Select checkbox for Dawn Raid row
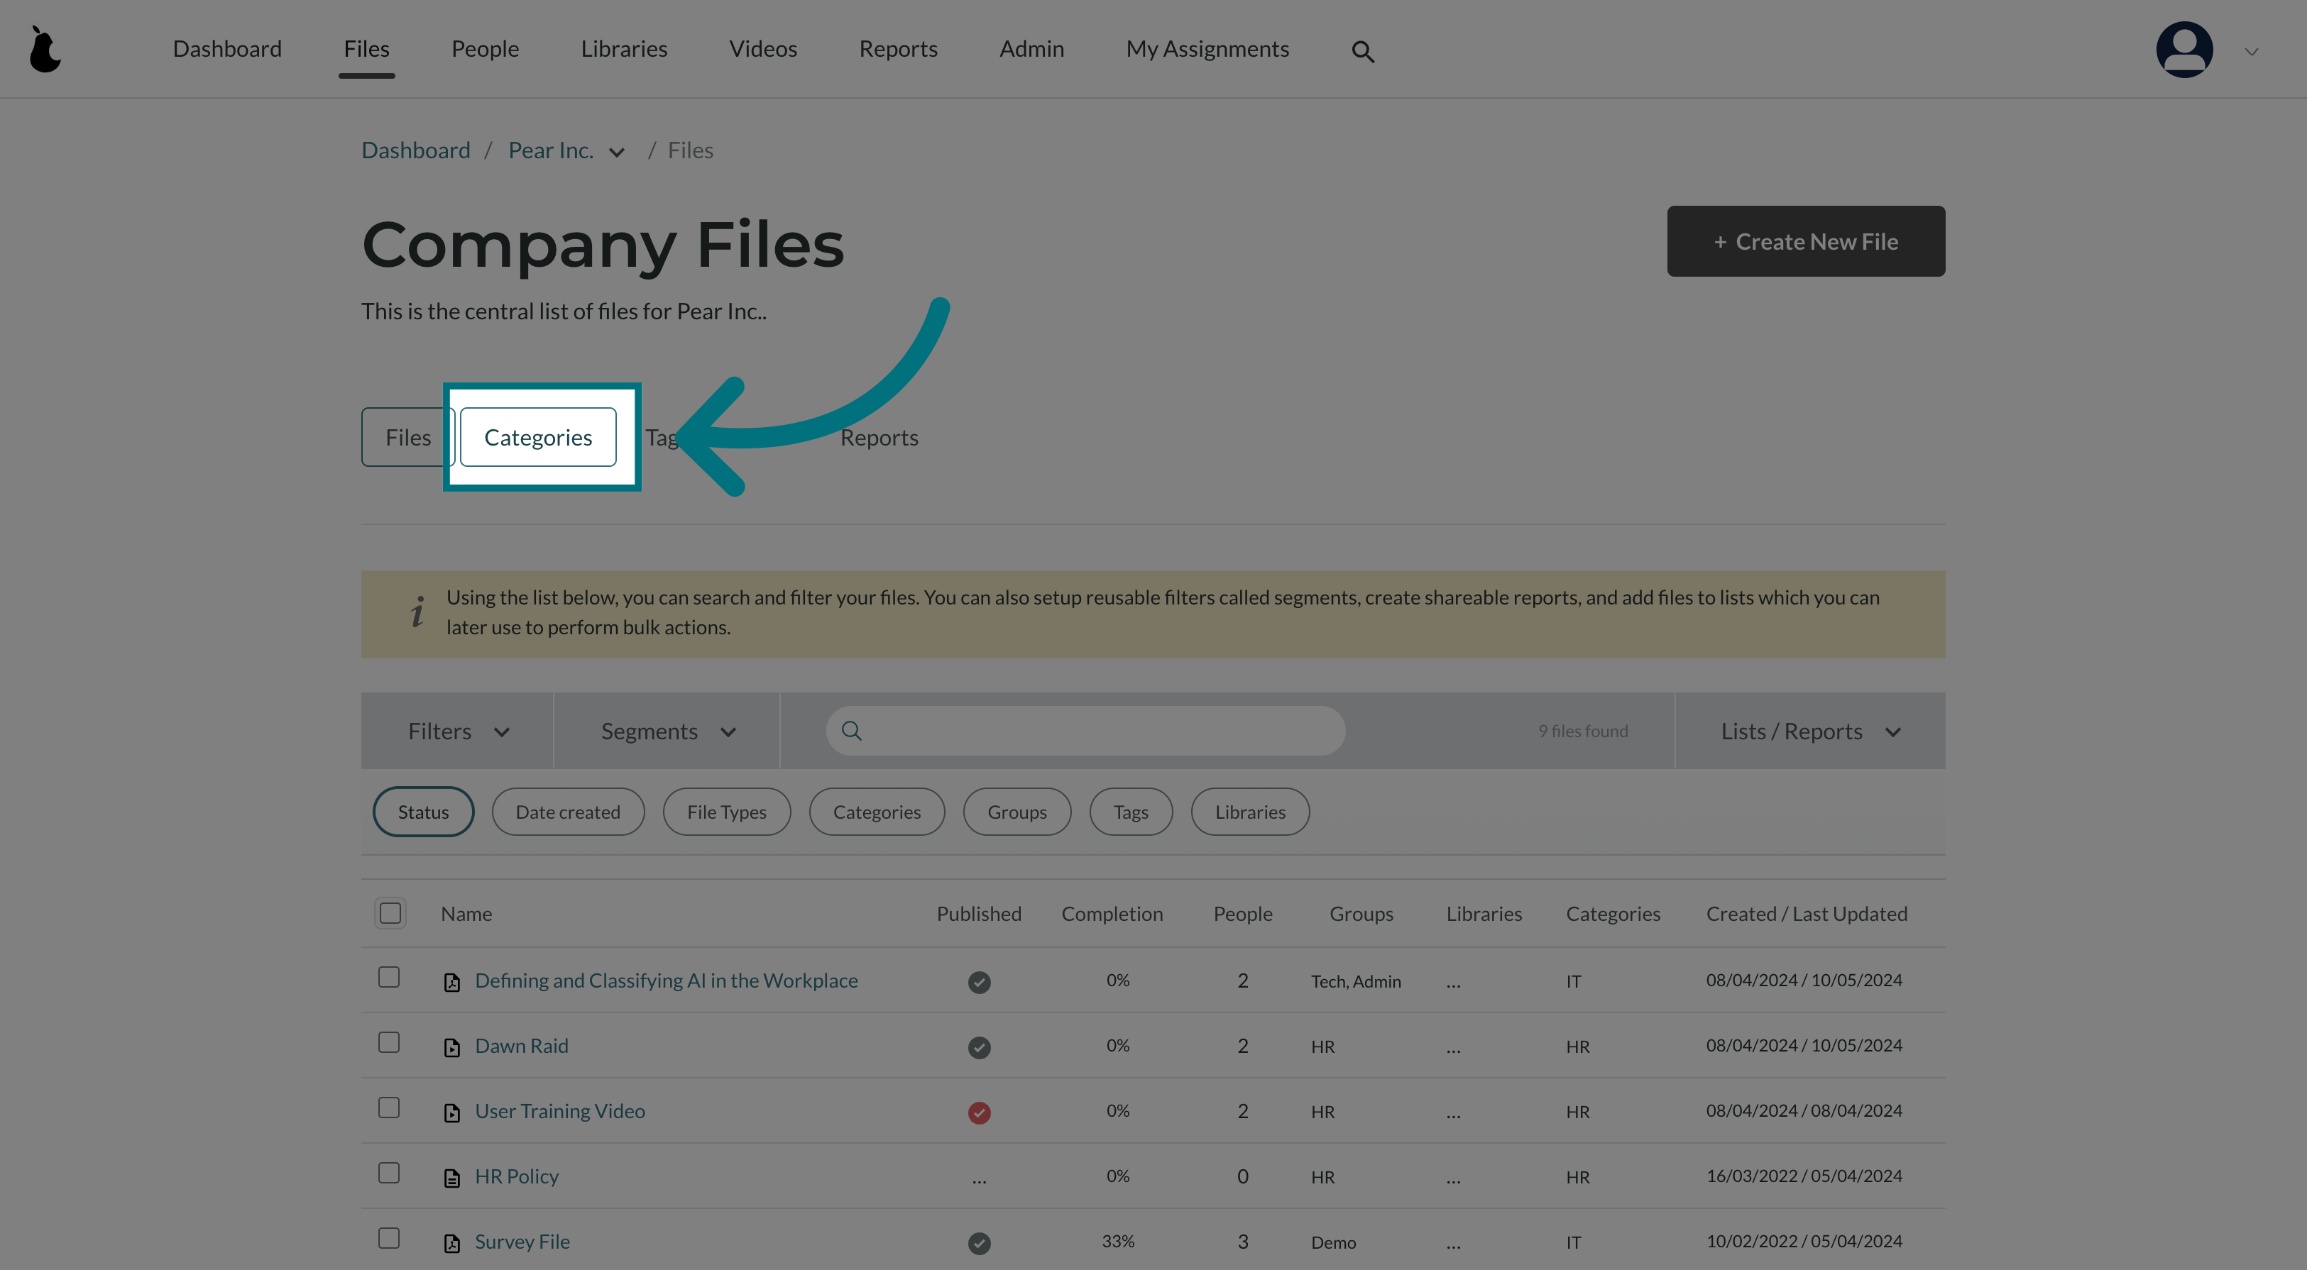This screenshot has height=1270, width=2307. coord(389,1042)
